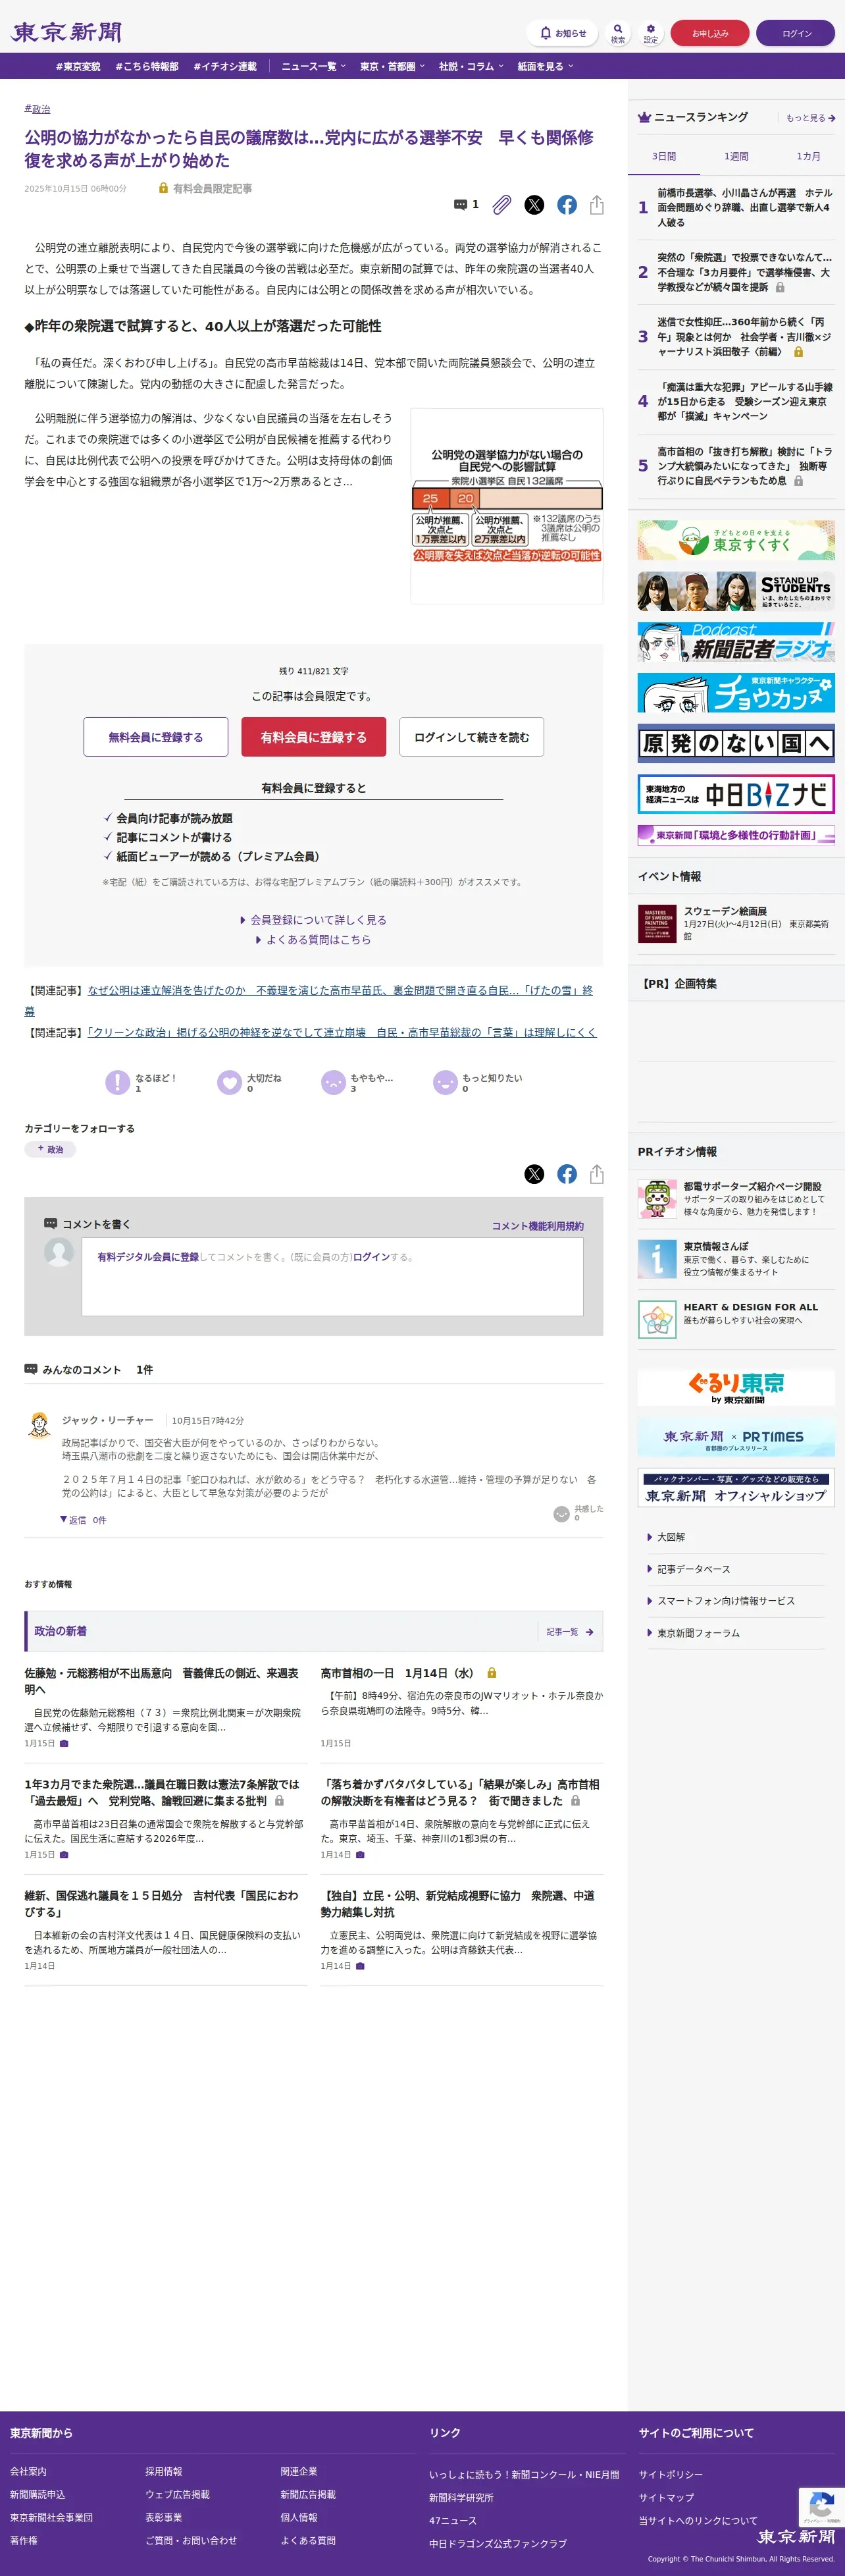Viewport: 845px width, 2576px height.
Task: Click the reCAPTCHA badge icon
Action: [821, 2508]
